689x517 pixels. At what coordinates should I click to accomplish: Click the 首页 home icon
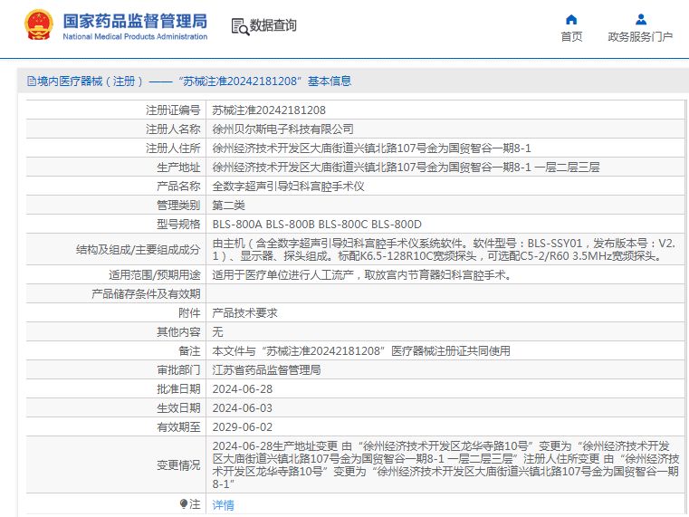point(570,19)
